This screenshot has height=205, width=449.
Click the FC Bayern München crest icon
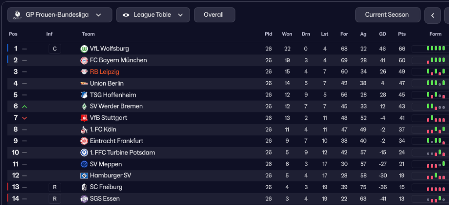(x=84, y=60)
